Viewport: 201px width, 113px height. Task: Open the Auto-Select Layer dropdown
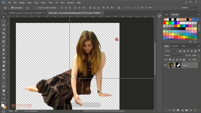(29, 8)
